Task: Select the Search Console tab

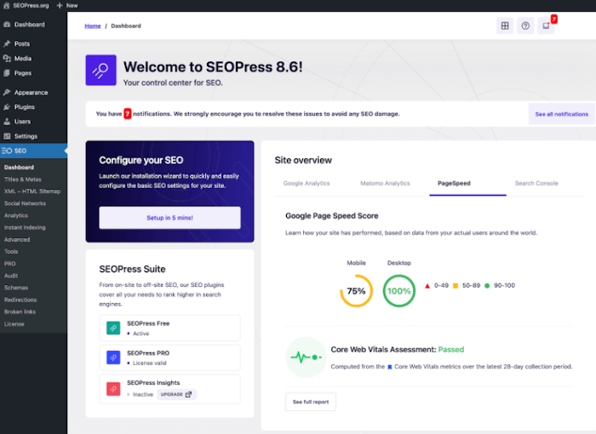Action: point(536,183)
